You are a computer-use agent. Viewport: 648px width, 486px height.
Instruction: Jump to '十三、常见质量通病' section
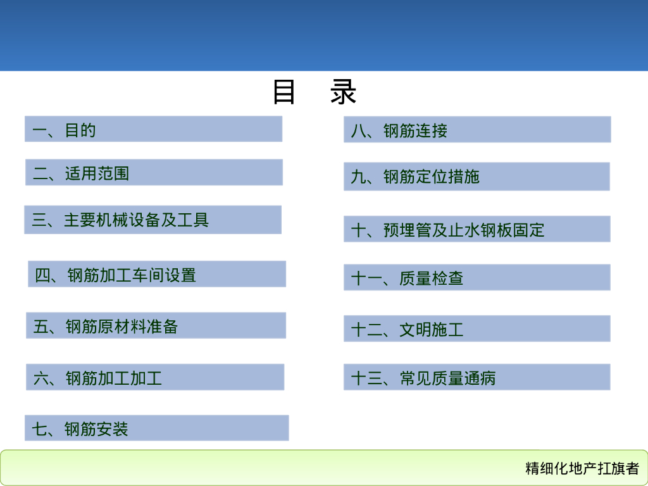pos(477,377)
